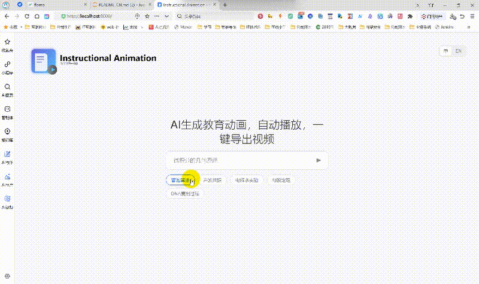The height and width of the screenshot is (284, 479).
Task: Click the pinned Telegram tab
Action: tap(20, 5)
